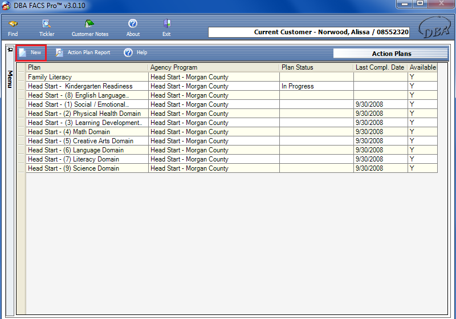
Task: Sort by Agency Program column header
Action: [x=213, y=67]
